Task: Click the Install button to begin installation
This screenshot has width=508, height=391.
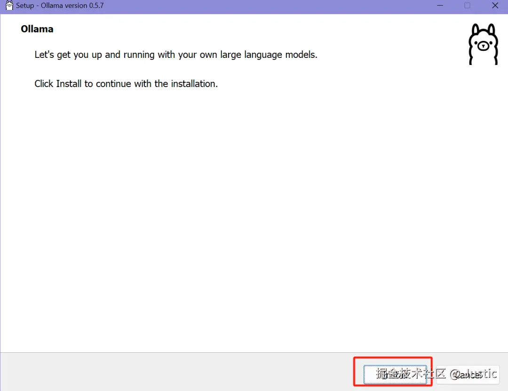Action: [x=395, y=375]
